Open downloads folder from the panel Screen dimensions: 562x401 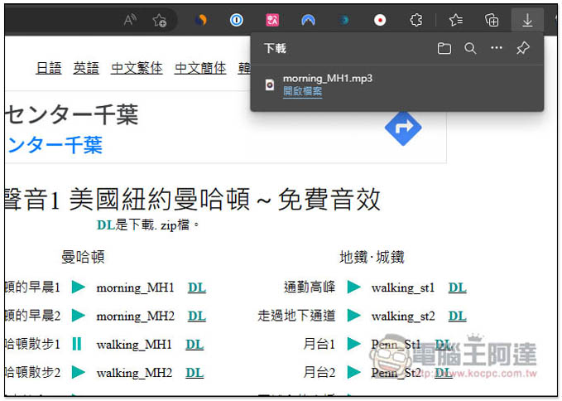(444, 49)
